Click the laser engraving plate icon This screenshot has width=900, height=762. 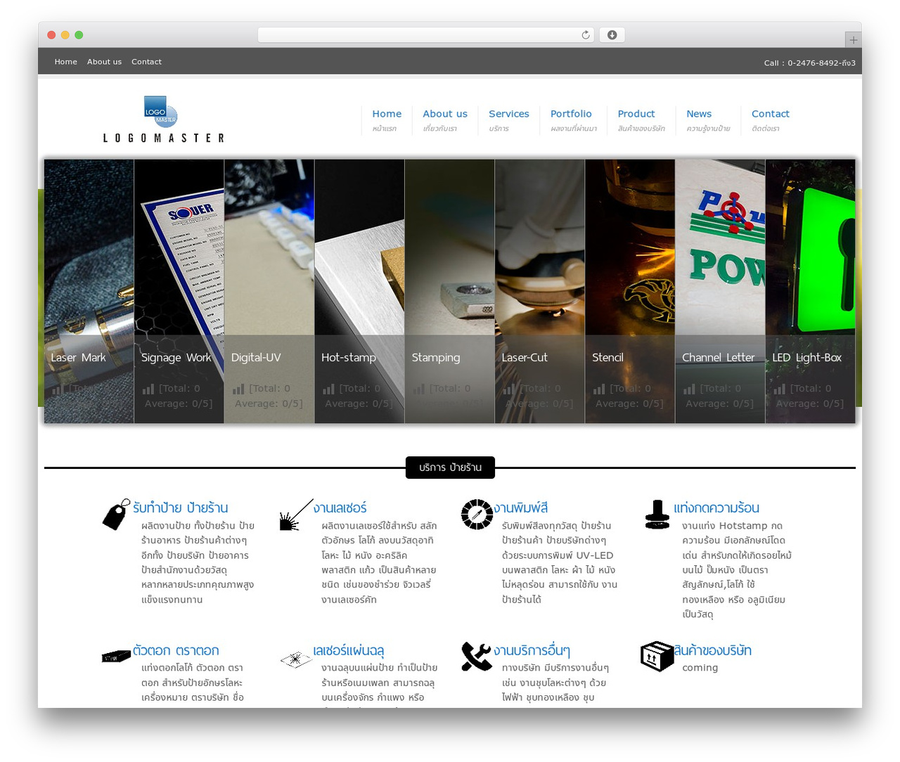coord(296,659)
